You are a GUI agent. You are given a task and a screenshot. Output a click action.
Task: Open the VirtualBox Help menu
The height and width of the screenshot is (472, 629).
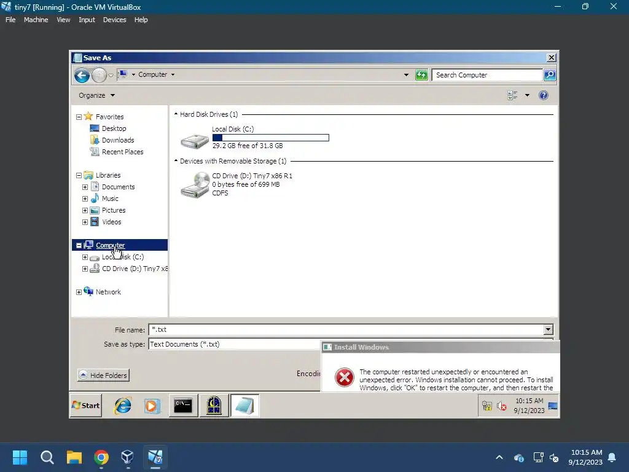click(141, 20)
